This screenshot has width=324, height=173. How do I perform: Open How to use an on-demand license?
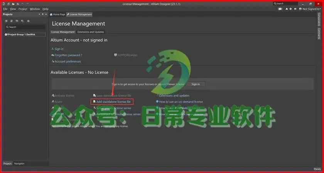coord(181,102)
